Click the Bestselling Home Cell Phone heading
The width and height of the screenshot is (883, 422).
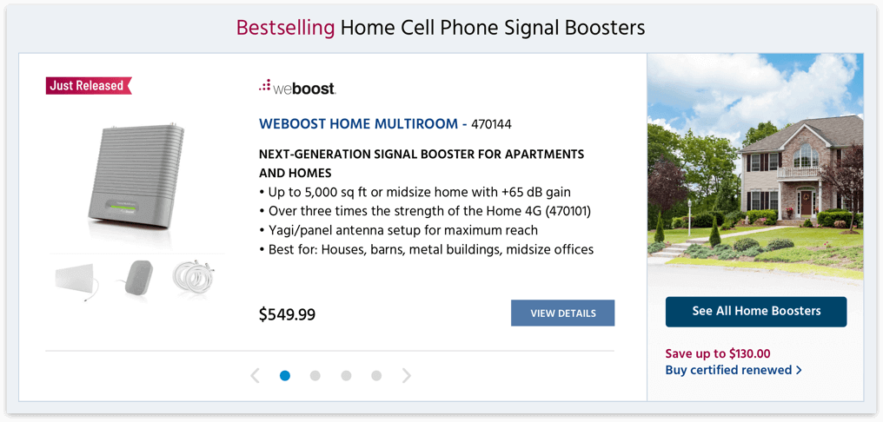click(441, 28)
